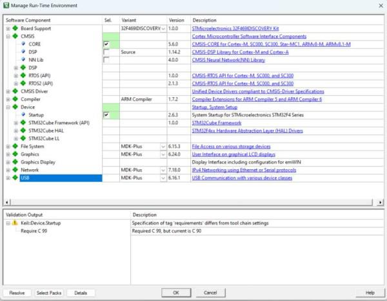Click the blue component icon beside NN Lib
This screenshot has height=301, width=387.
(23, 60)
